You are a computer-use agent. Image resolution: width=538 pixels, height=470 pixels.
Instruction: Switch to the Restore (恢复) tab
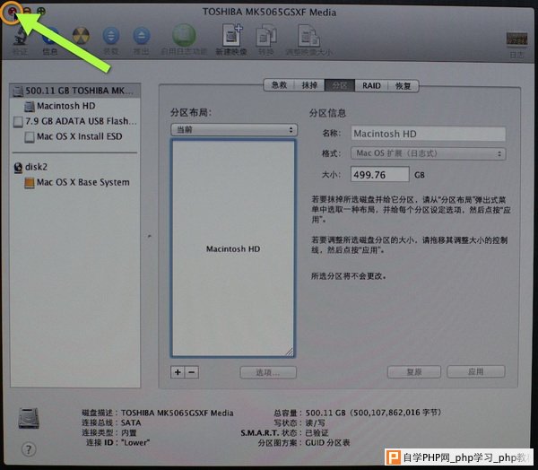[403, 85]
